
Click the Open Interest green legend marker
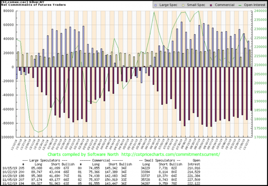click(240, 5)
